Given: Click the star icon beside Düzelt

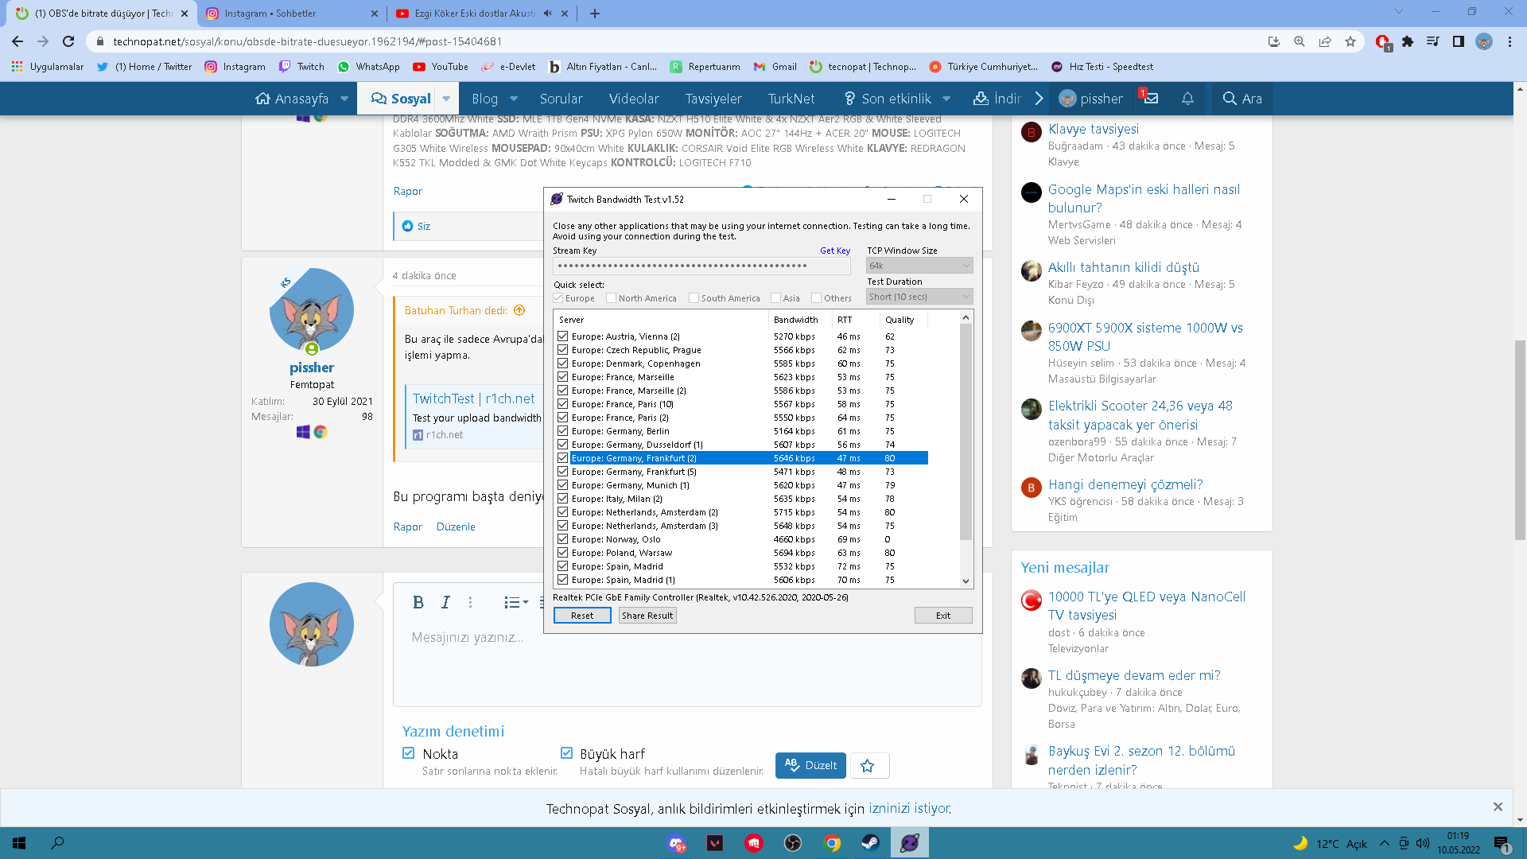Looking at the screenshot, I should [868, 765].
